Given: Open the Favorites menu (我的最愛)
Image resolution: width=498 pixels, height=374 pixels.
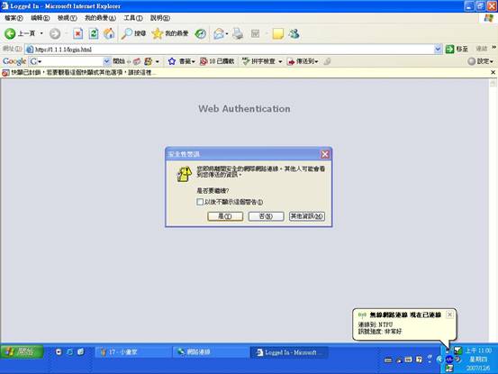Looking at the screenshot, I should pos(100,18).
